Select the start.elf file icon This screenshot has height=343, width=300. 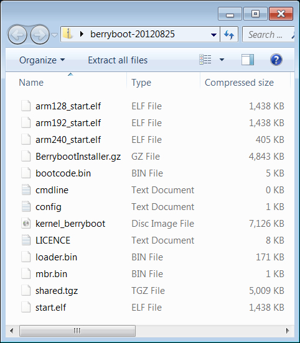[26, 308]
